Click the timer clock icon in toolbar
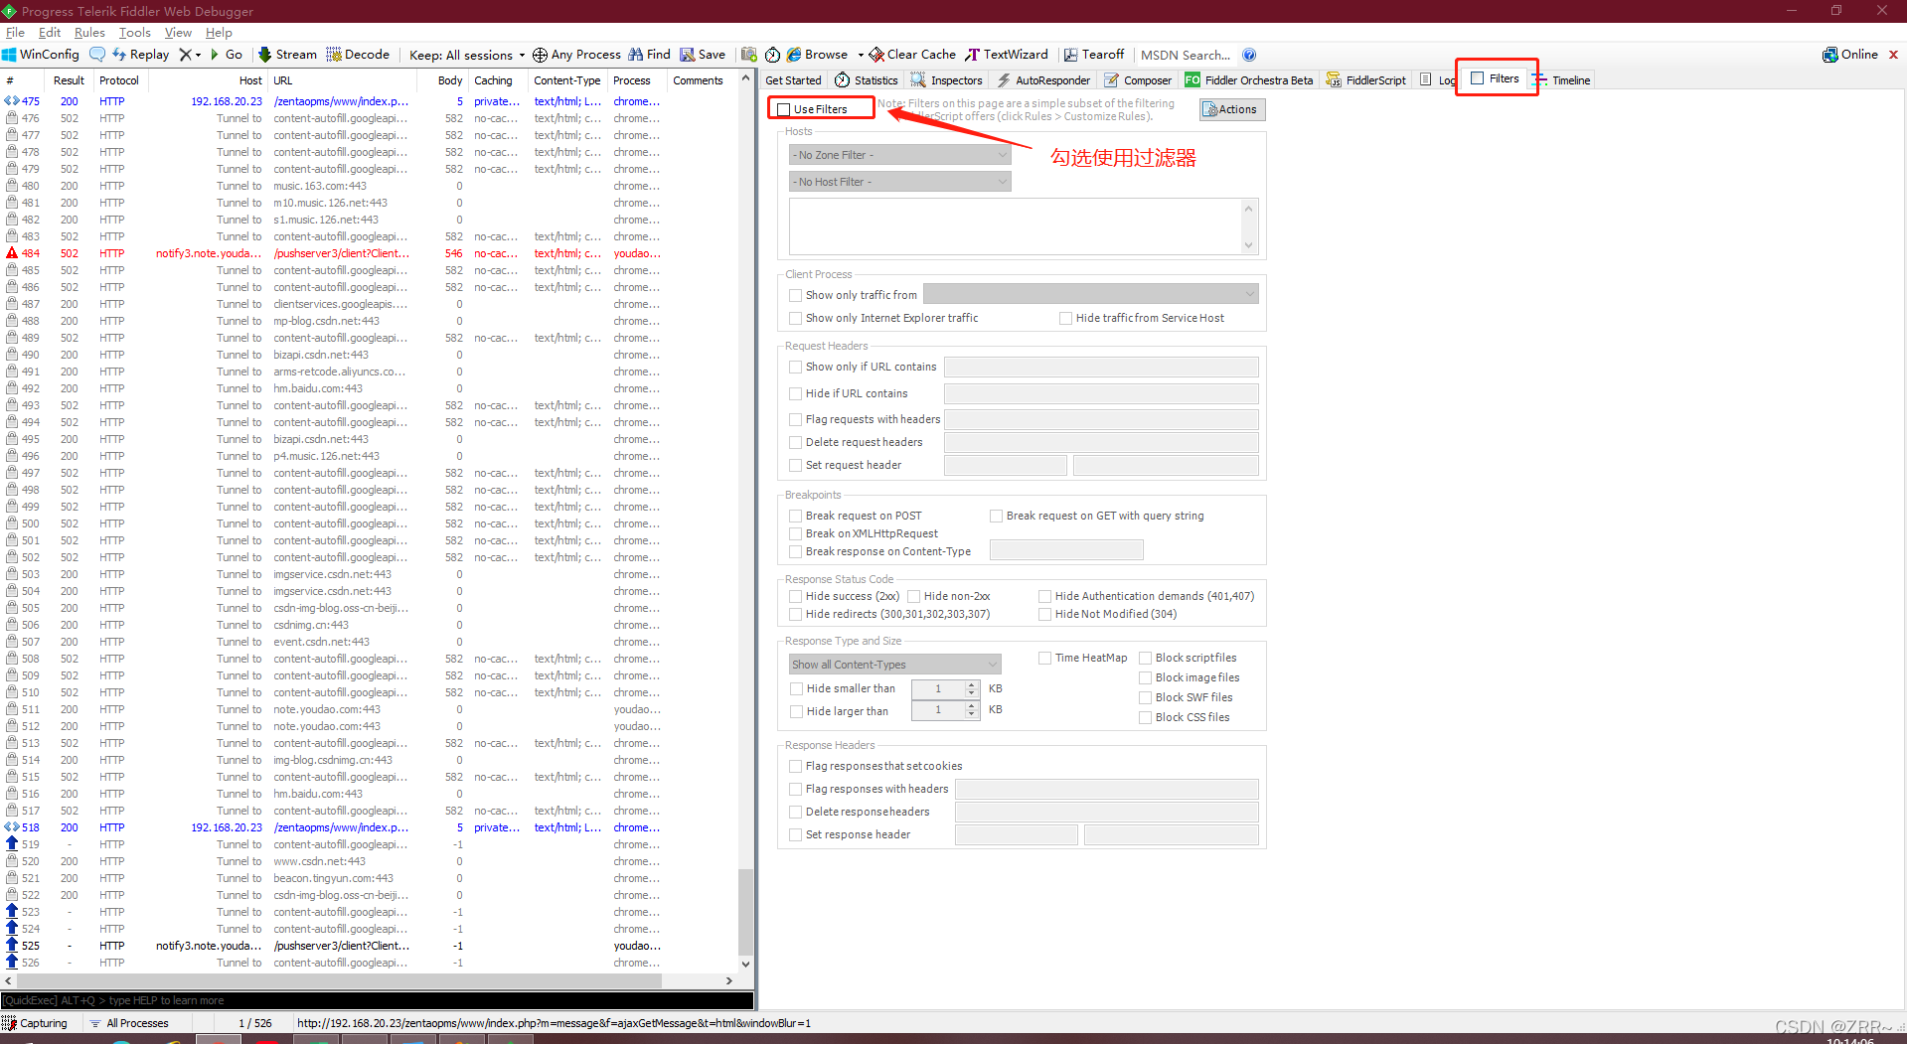This screenshot has height=1044, width=1907. [x=772, y=55]
